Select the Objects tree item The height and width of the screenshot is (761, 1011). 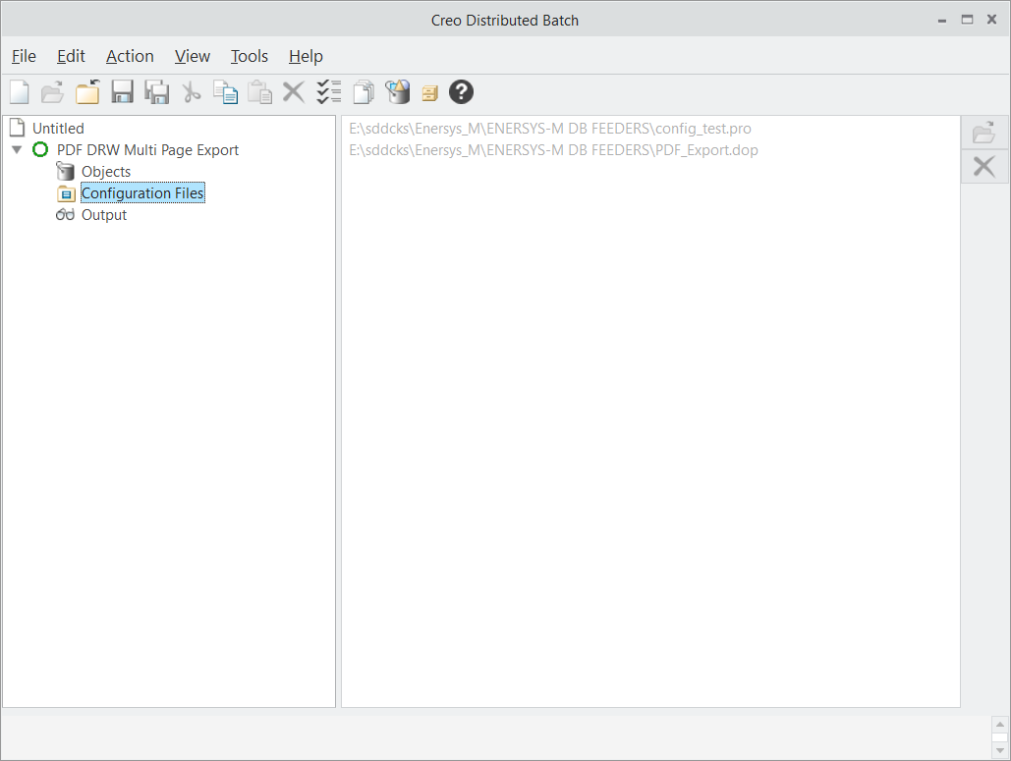[x=104, y=171]
